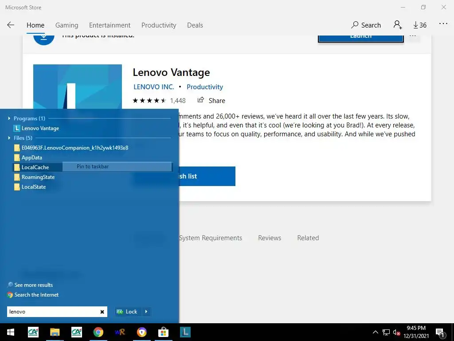
Task: Open the second CA taskbar icon
Action: pos(76,332)
